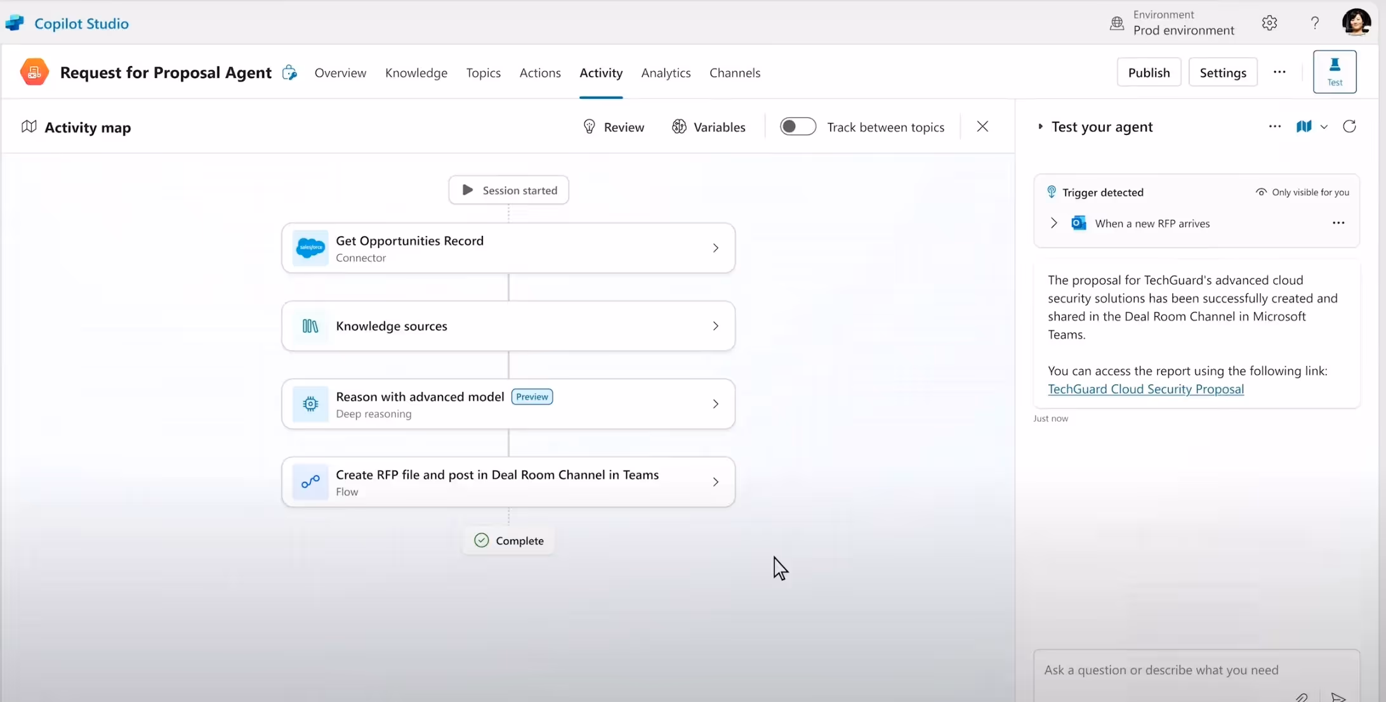The width and height of the screenshot is (1386, 702).
Task: Click the Session started node
Action: click(x=508, y=190)
